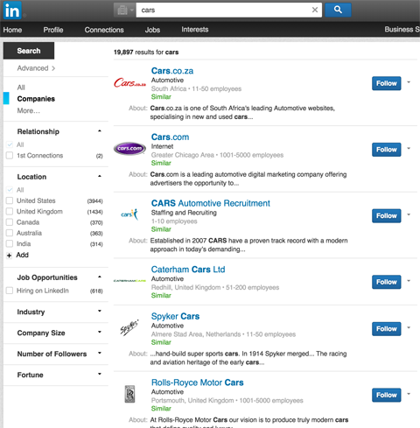
Task: Follow Cars.co.za
Action: point(387,83)
